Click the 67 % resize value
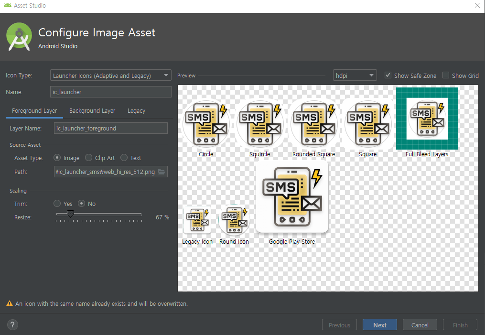This screenshot has height=335, width=485. [162, 217]
